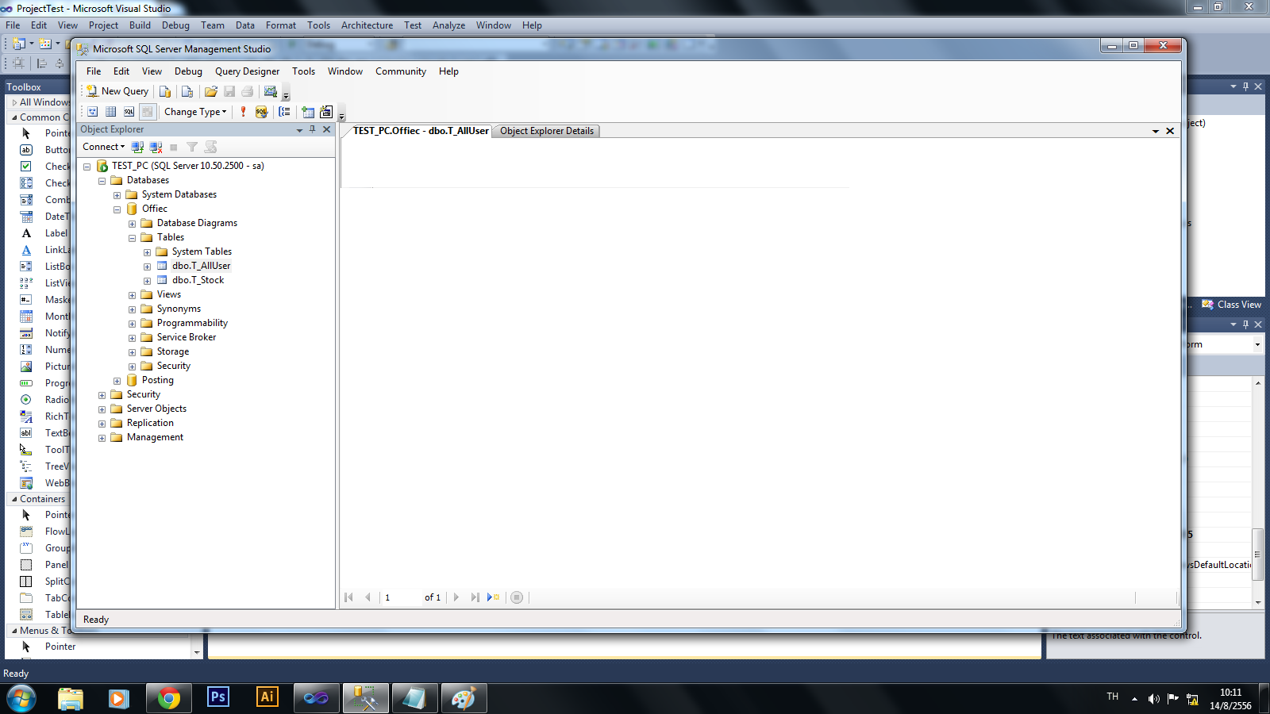Image resolution: width=1270 pixels, height=714 pixels.
Task: Go to next record button
Action: (456, 597)
